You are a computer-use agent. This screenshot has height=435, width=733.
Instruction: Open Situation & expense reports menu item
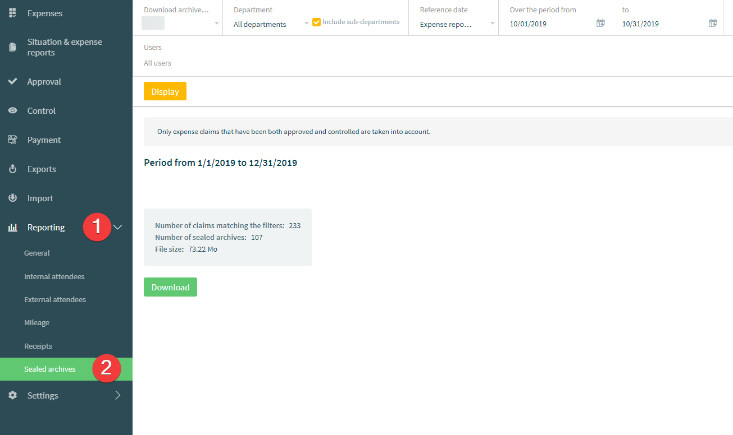pyautogui.click(x=65, y=48)
